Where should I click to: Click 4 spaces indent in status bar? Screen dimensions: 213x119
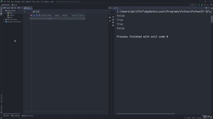click(199, 118)
